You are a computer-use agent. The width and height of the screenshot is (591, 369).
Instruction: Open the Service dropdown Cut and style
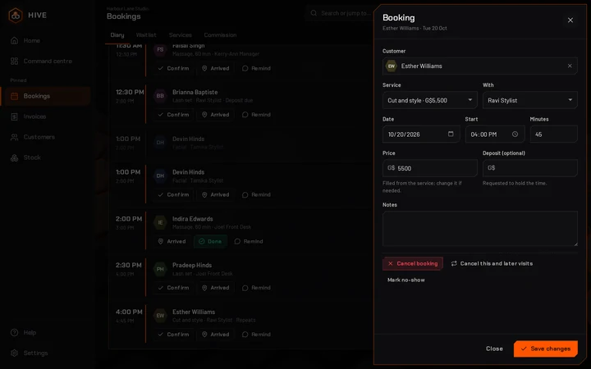click(429, 101)
